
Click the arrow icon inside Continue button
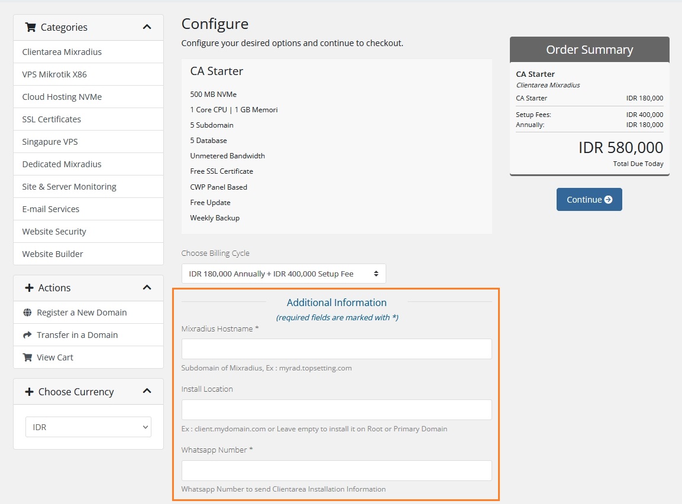(609, 200)
